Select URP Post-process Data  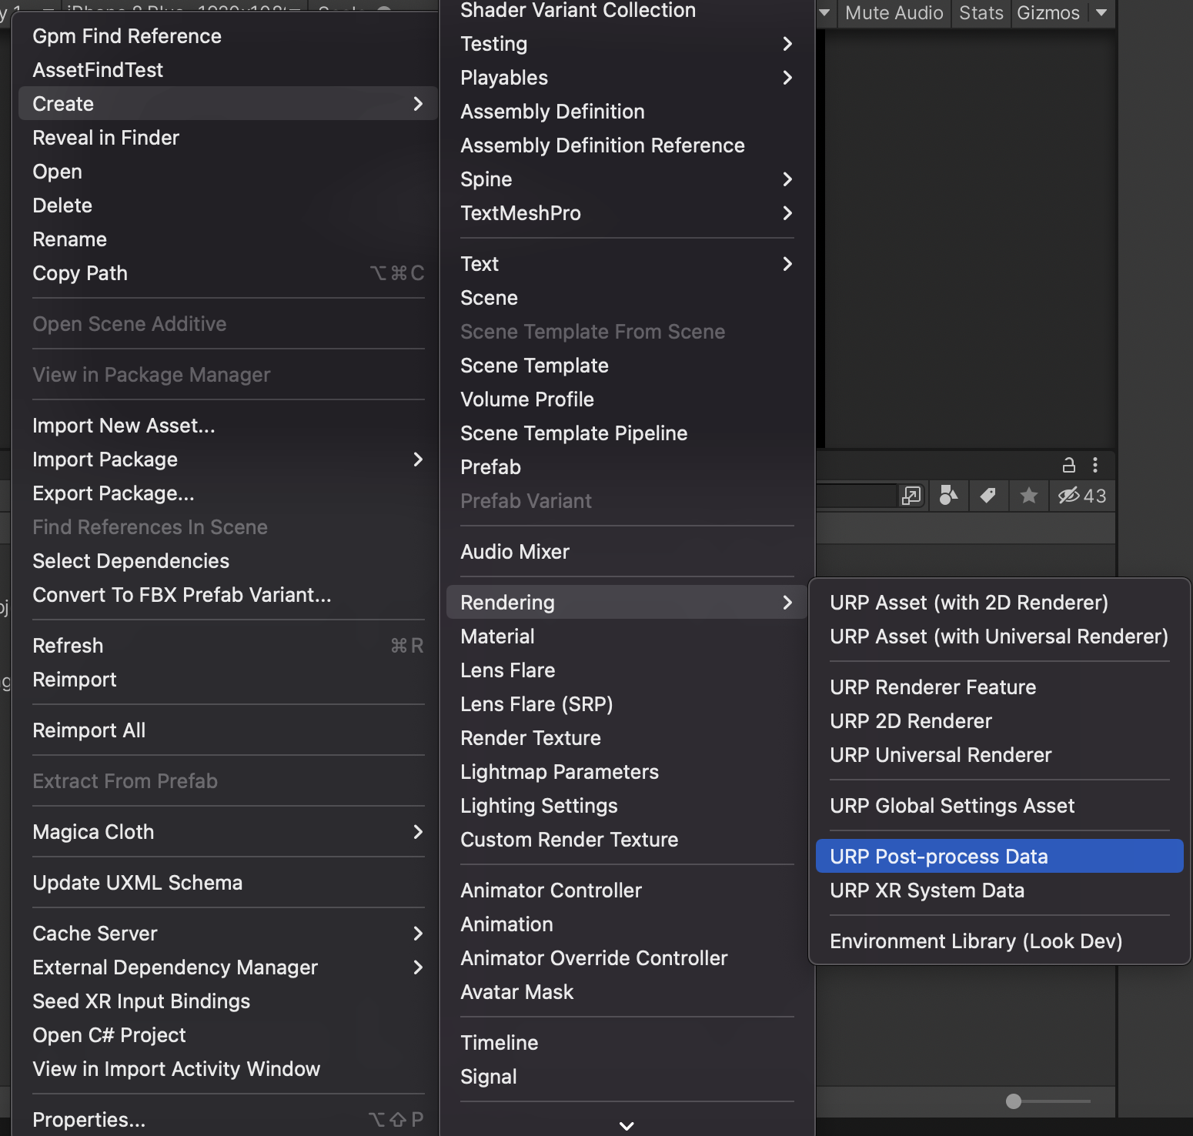click(x=999, y=857)
